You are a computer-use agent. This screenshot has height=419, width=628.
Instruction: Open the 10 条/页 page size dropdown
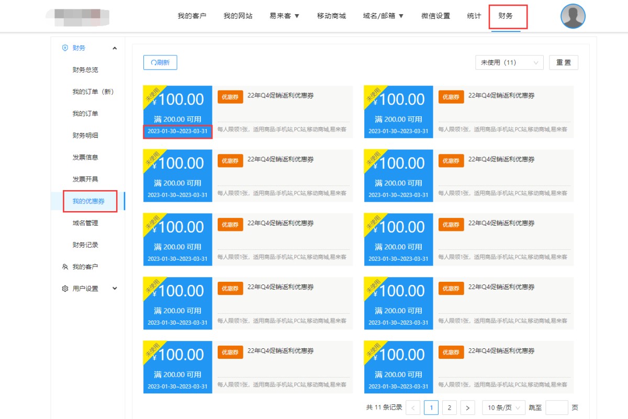[503, 407]
